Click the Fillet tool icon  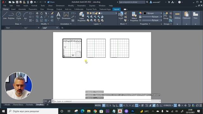pyautogui.click(x=46, y=17)
